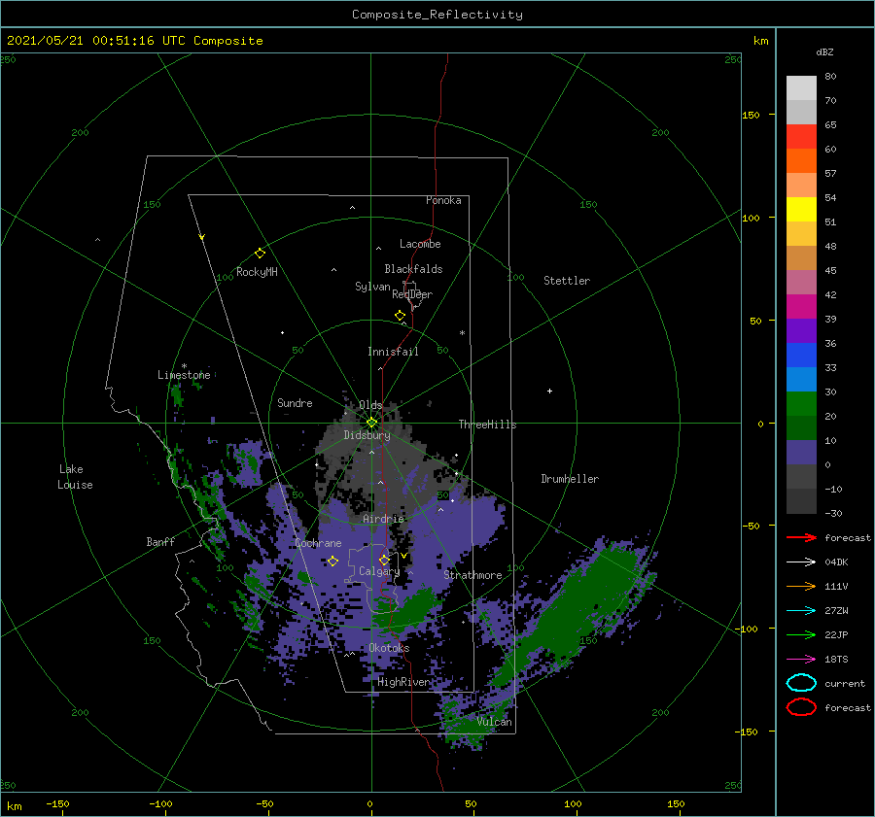Click the green 22JP arrow icon
Image resolution: width=875 pixels, height=817 pixels.
click(x=801, y=634)
